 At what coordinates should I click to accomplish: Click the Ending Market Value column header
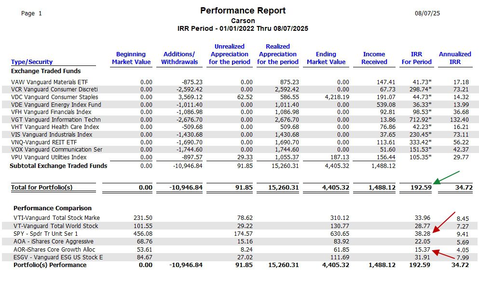pyautogui.click(x=326, y=58)
